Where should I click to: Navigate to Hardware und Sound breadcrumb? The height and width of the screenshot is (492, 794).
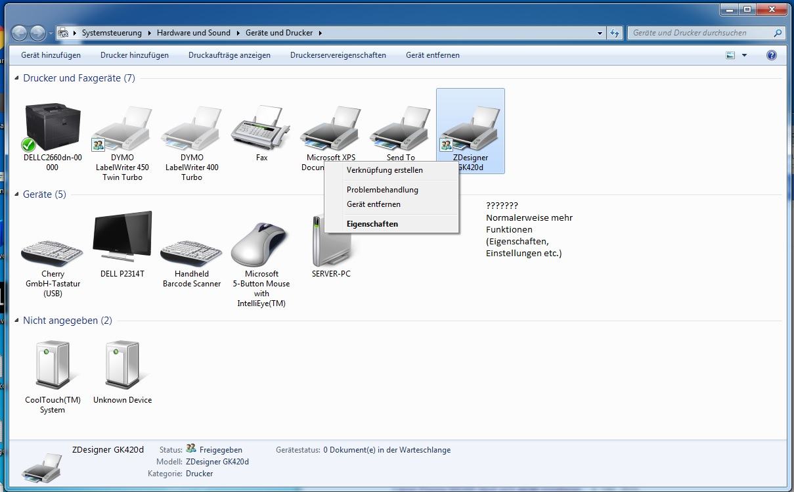click(x=194, y=33)
